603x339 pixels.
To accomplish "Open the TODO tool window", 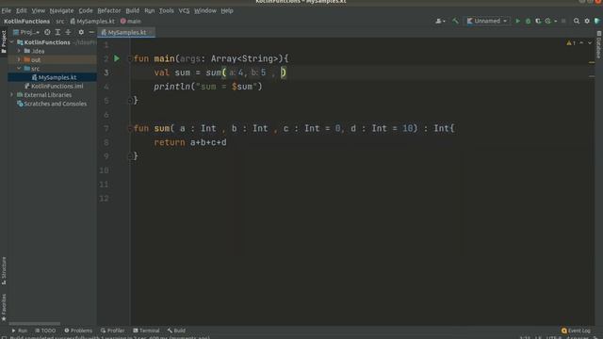I will tap(45, 331).
